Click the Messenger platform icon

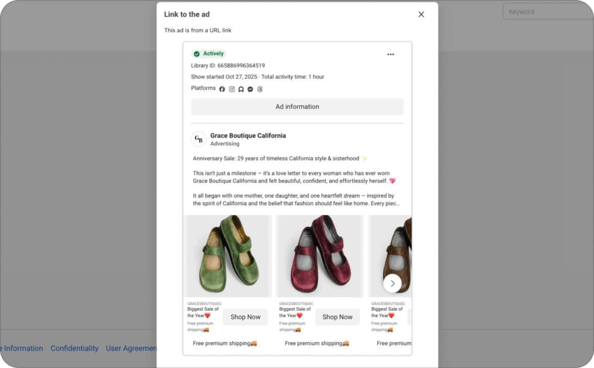(x=250, y=89)
